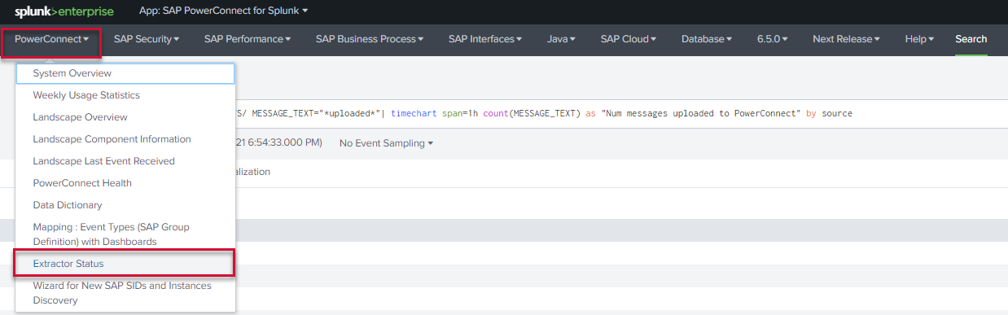Open the SAP Interfaces menu
This screenshot has width=1008, height=315.
point(485,39)
